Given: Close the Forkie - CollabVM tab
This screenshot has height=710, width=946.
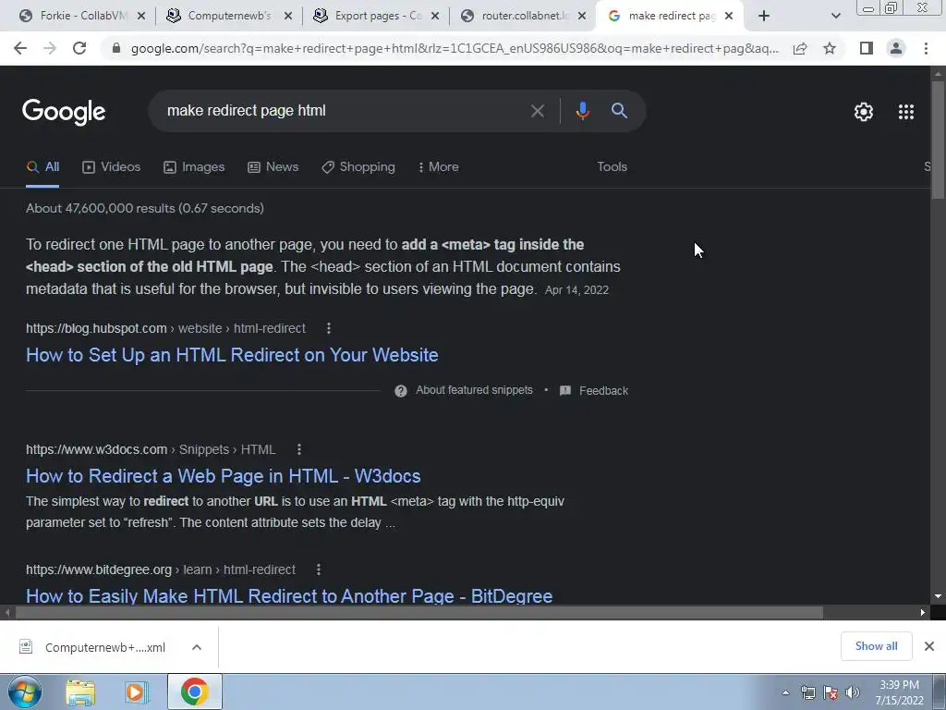Looking at the screenshot, I should tap(141, 17).
